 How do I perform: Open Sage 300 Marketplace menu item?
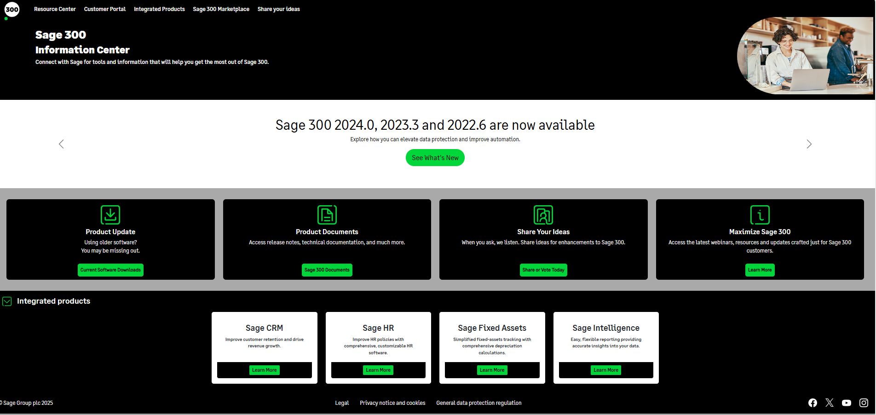[221, 9]
